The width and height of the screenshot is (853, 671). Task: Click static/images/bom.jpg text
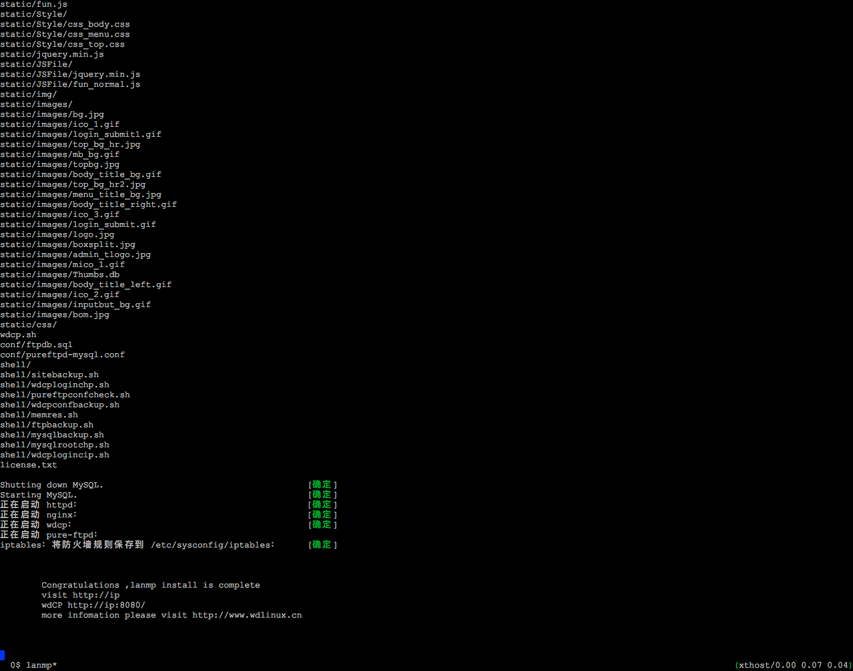(x=55, y=314)
